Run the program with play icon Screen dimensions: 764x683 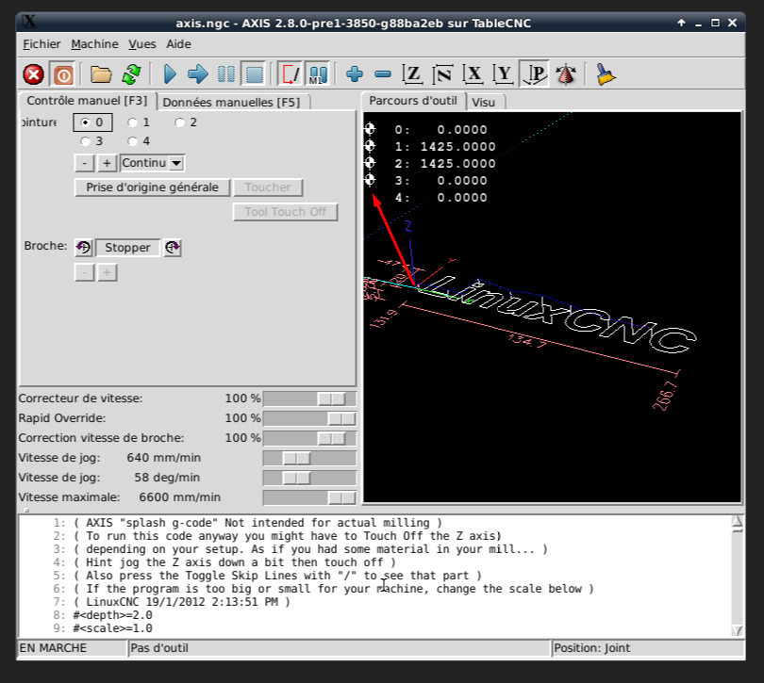(170, 74)
